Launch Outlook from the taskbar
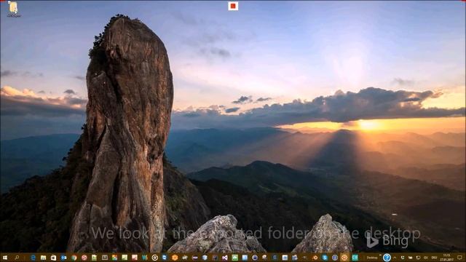This screenshot has width=466, height=262. click(x=63, y=258)
